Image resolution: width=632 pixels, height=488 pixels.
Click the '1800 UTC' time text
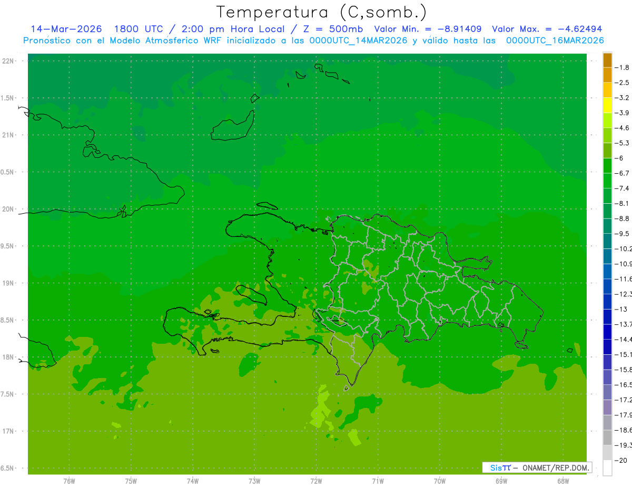point(140,29)
